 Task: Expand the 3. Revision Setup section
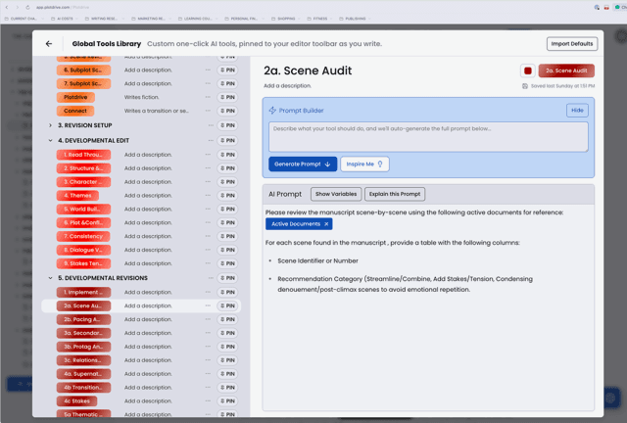[x=51, y=125]
